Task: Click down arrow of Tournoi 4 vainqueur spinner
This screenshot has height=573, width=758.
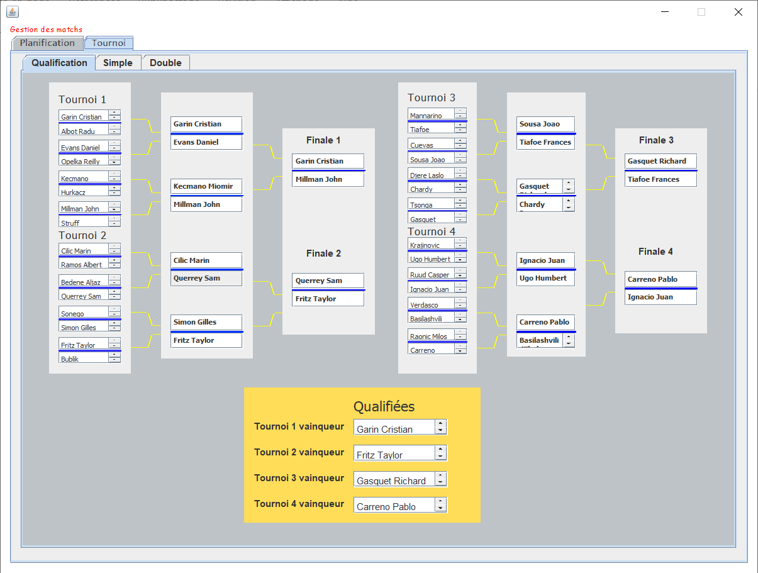Action: [441, 508]
